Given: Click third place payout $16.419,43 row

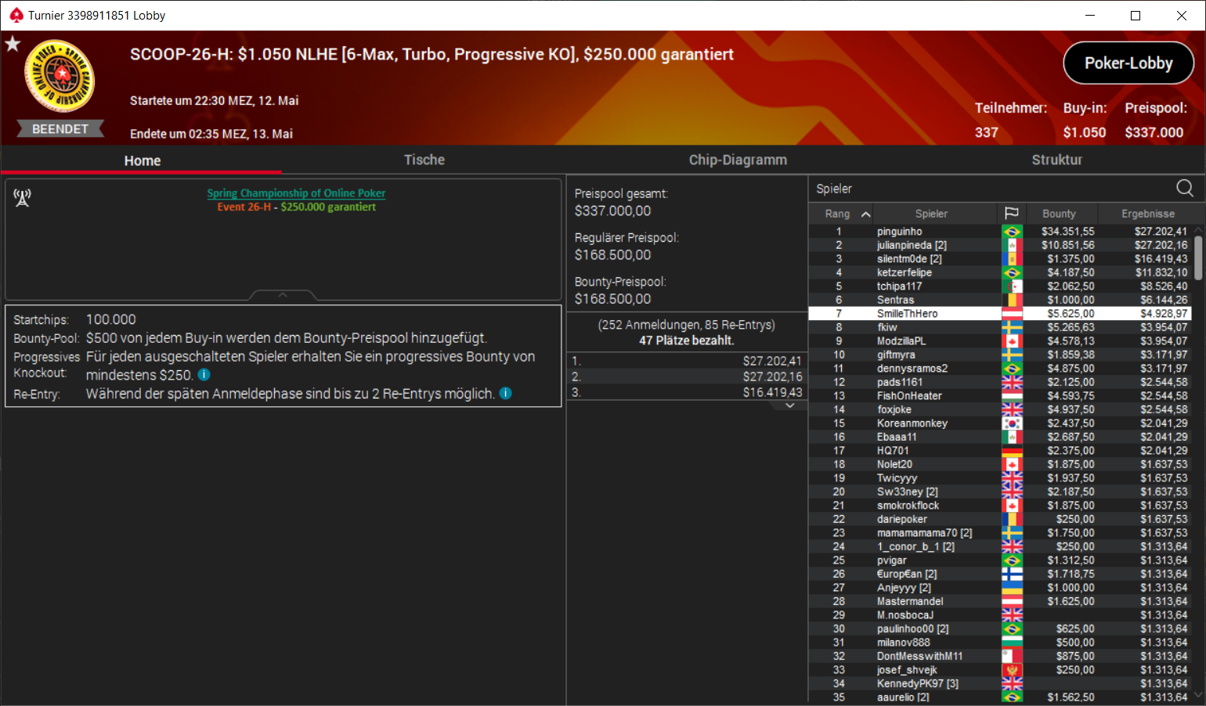Looking at the screenshot, I should 687,392.
